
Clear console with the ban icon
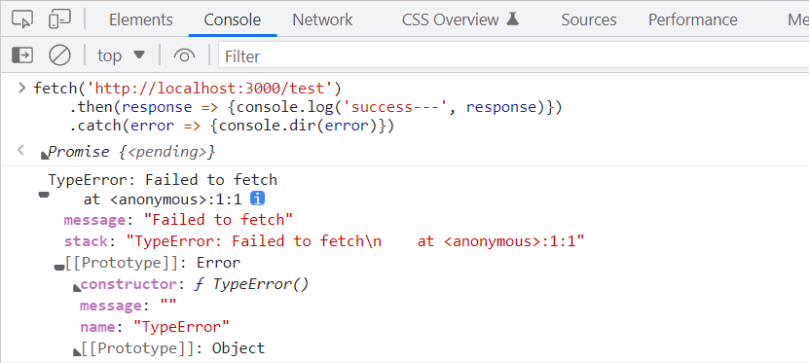coord(59,55)
